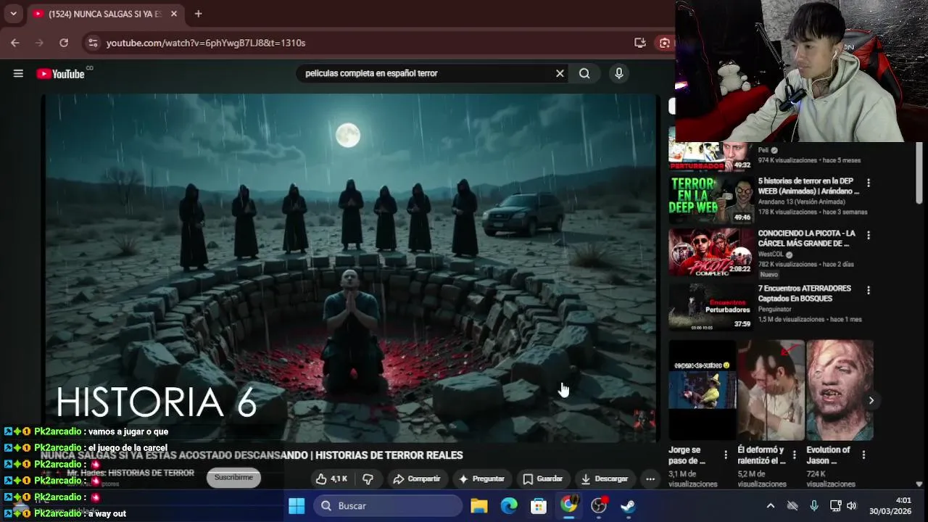Viewport: 928px width, 522px height.
Task: Click the microphone tray icon
Action: tap(814, 506)
